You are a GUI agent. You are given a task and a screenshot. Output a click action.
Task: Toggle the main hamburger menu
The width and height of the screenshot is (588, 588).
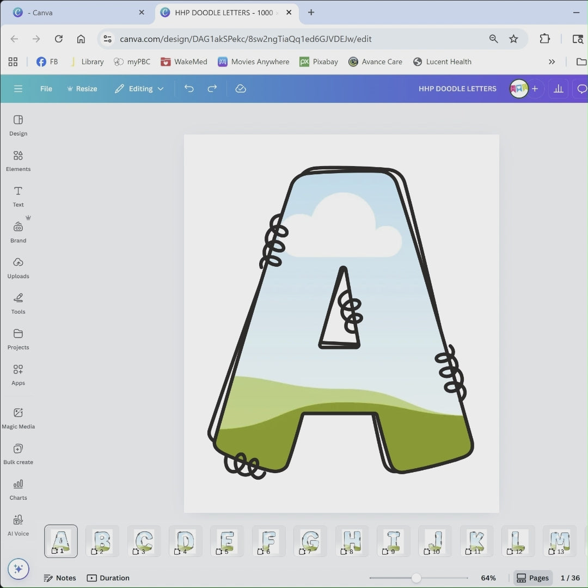click(18, 89)
